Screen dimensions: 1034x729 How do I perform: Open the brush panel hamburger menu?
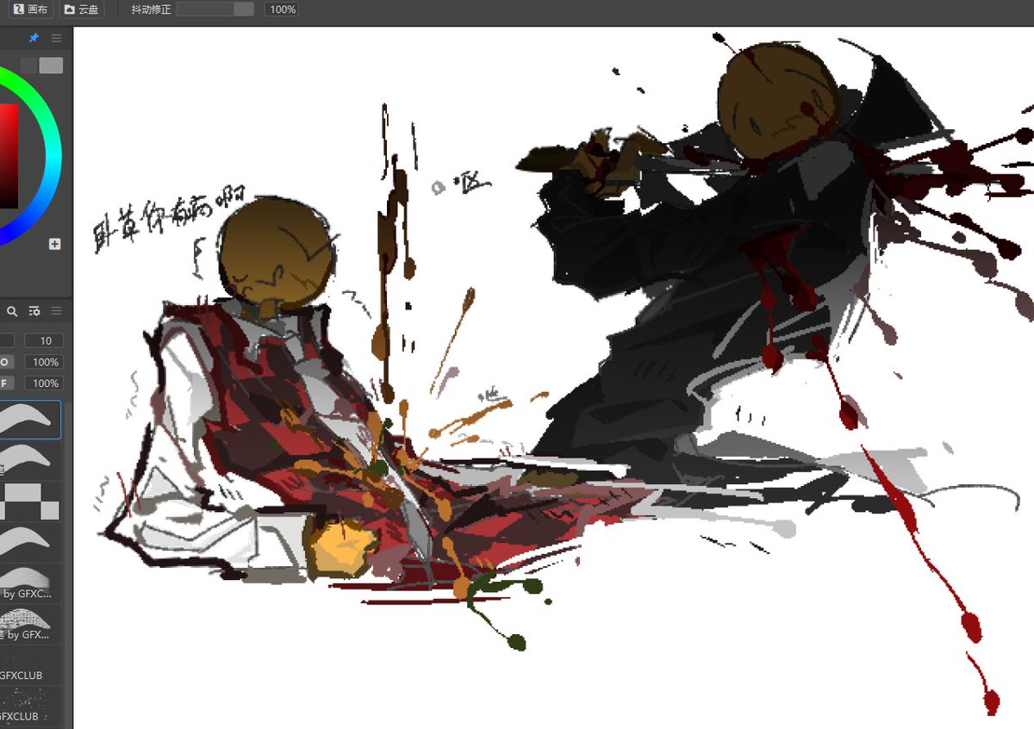click(56, 311)
